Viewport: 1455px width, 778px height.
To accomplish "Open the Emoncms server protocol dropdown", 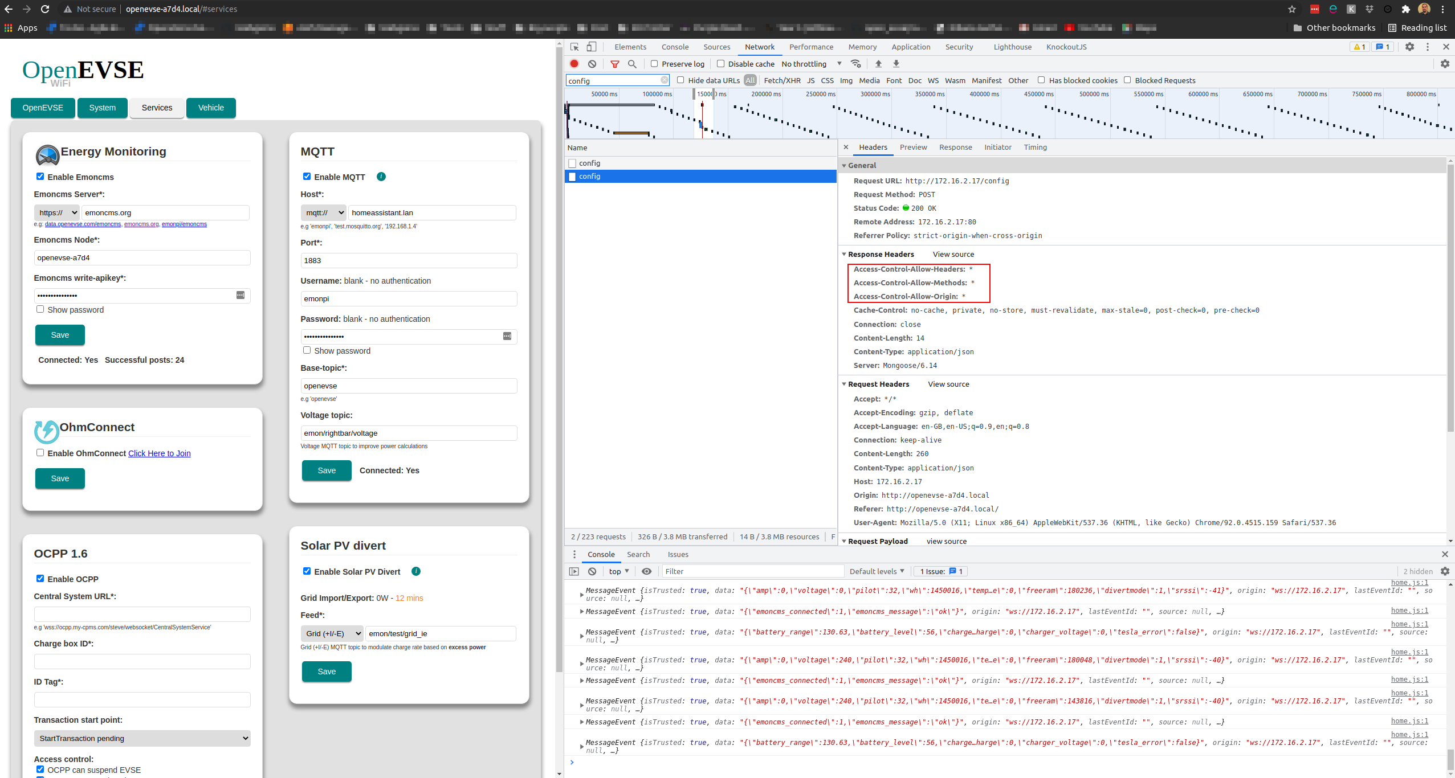I will [x=56, y=212].
